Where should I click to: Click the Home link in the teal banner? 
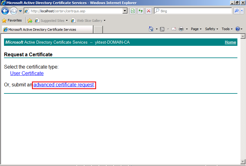pyautogui.click(x=230, y=42)
